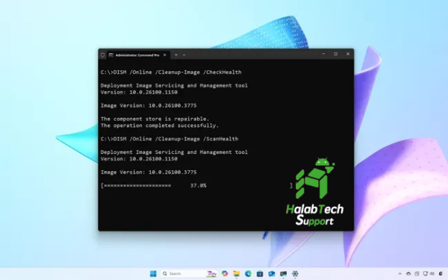Viewport: 448px width, 280px height.
Task: Open network status in system tray
Action: click(426, 274)
